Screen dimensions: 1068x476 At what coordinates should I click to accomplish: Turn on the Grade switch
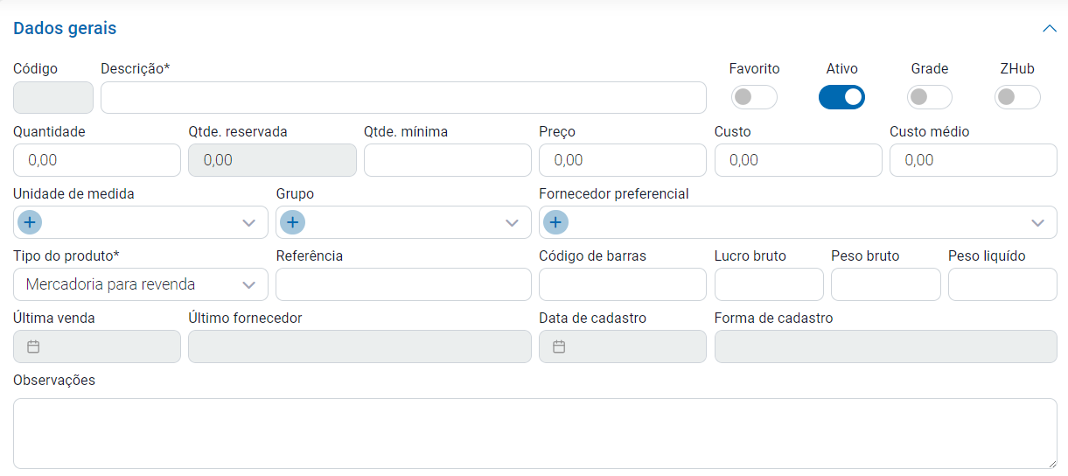(929, 97)
